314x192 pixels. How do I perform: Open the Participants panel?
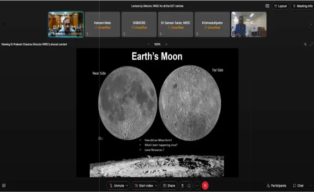coord(276,186)
